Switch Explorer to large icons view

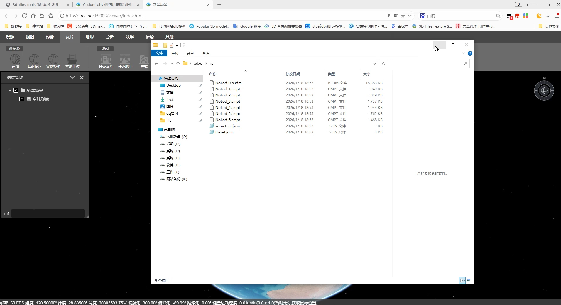pyautogui.click(x=469, y=280)
